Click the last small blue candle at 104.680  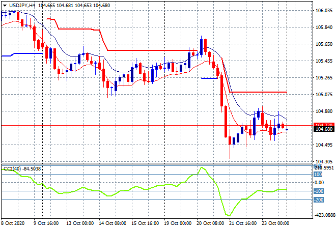[287, 129]
